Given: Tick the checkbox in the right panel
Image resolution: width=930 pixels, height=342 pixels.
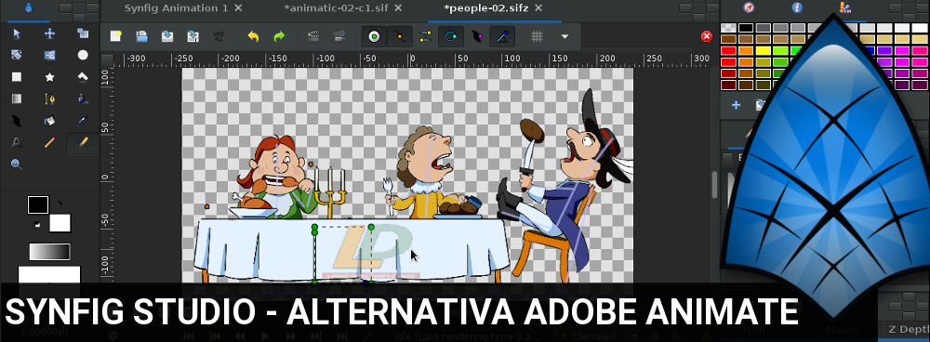Looking at the screenshot, I should [727, 158].
